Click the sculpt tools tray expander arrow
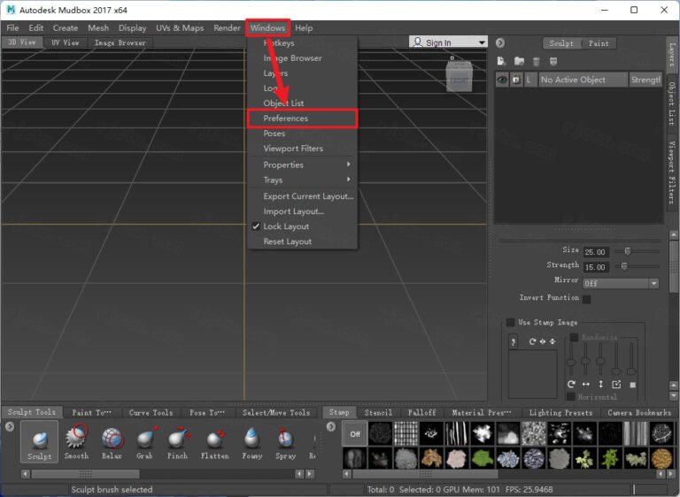680x497 pixels. [10, 427]
